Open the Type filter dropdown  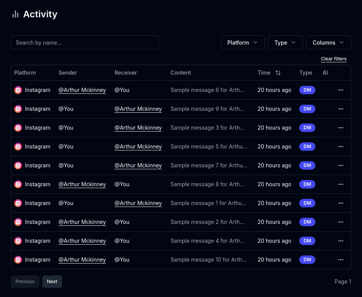pos(285,42)
